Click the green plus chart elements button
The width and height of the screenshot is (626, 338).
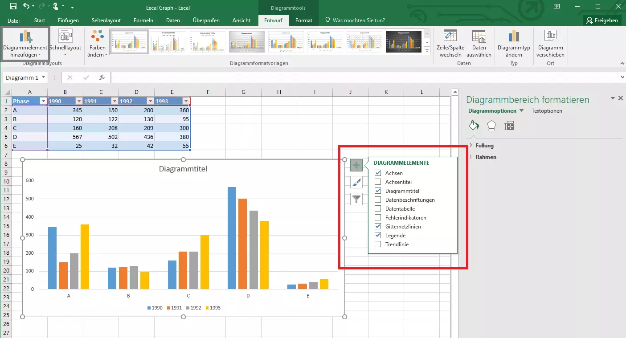[356, 165]
